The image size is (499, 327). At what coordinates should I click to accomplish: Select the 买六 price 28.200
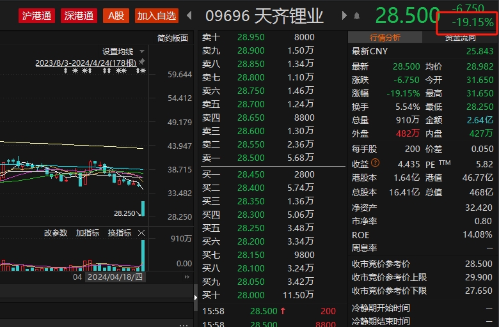251,241
